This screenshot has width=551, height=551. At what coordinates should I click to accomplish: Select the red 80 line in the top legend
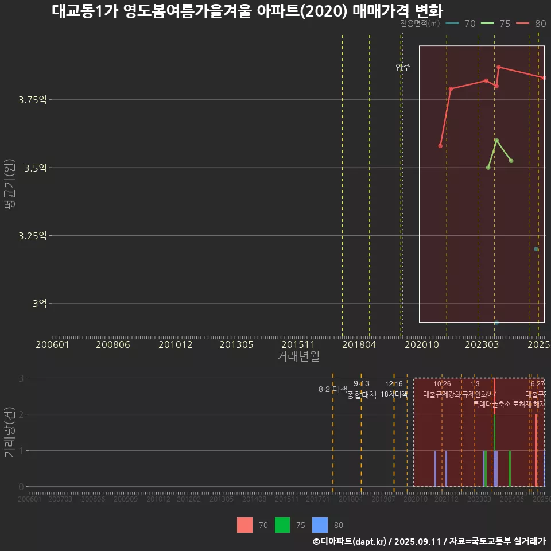(x=522, y=24)
